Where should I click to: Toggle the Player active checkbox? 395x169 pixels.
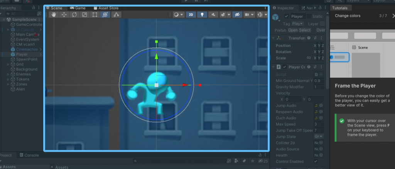point(286,16)
